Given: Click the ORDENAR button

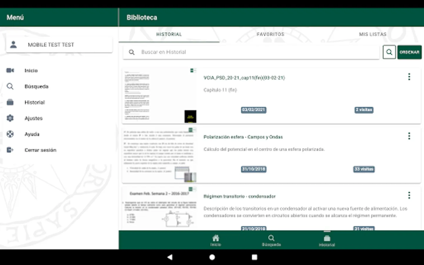Looking at the screenshot, I should pos(409,52).
